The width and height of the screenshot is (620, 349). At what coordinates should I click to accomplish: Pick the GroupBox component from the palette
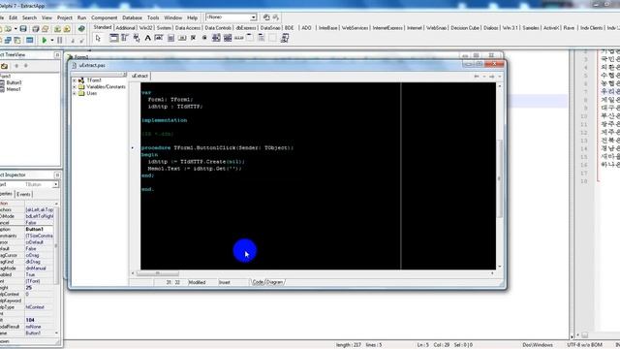(250, 38)
